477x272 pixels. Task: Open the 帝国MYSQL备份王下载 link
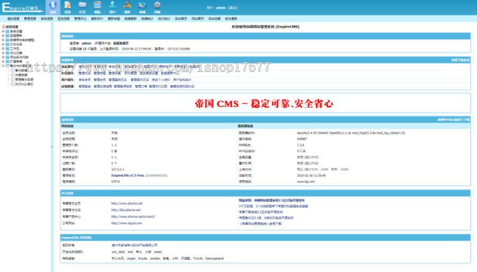pyautogui.click(x=453, y=120)
